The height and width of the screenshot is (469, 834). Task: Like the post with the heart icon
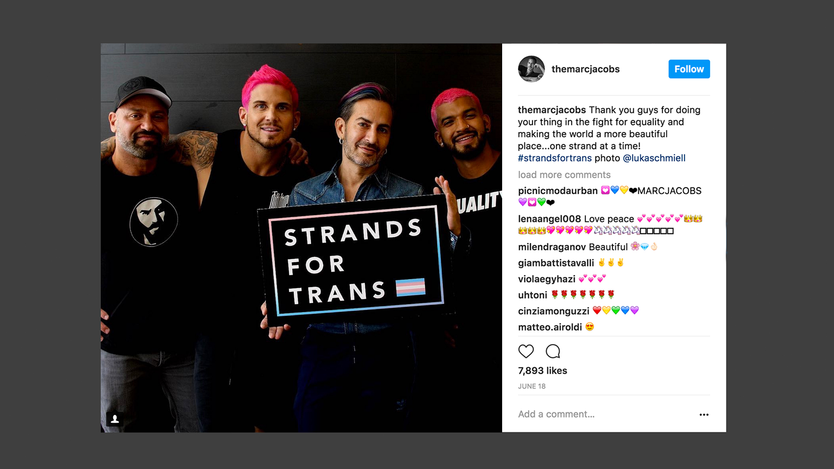tap(526, 351)
